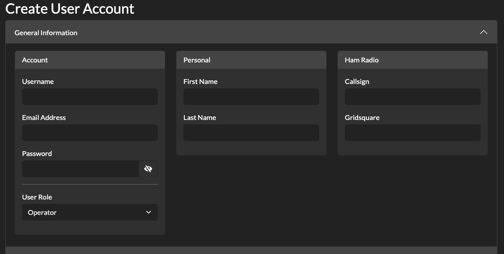
Task: Focus the First Name field
Action: point(251,97)
